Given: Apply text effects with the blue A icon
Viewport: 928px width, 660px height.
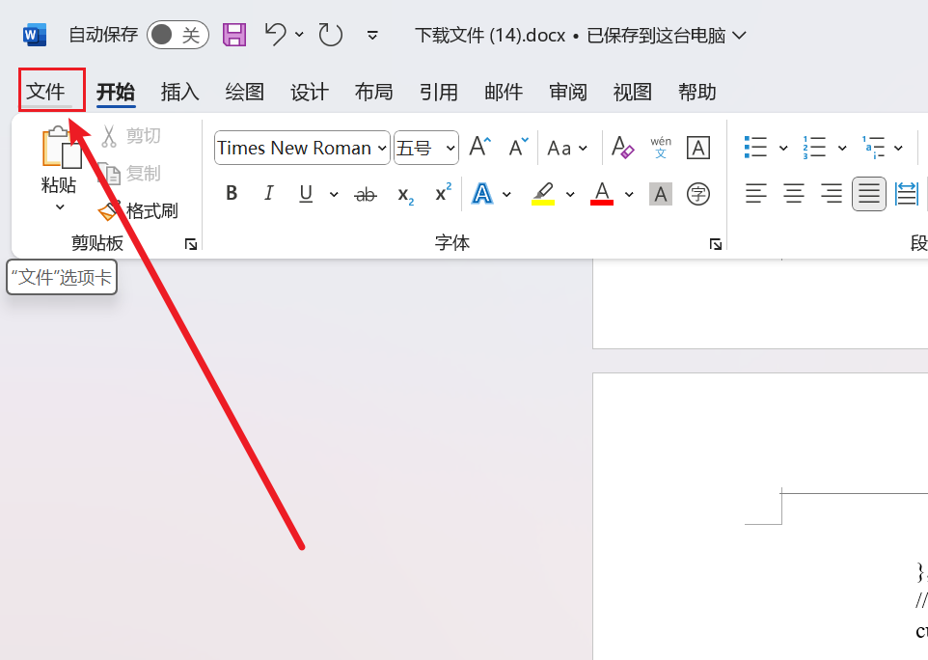Looking at the screenshot, I should [482, 194].
